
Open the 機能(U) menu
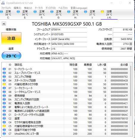point(28,8)
